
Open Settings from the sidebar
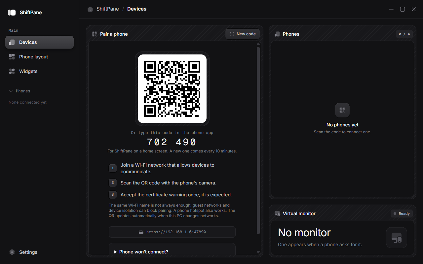(x=39, y=252)
